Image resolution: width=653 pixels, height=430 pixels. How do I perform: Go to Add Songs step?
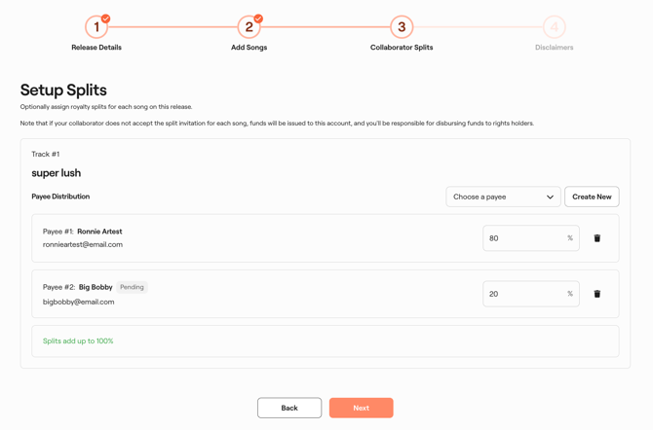[x=250, y=48]
